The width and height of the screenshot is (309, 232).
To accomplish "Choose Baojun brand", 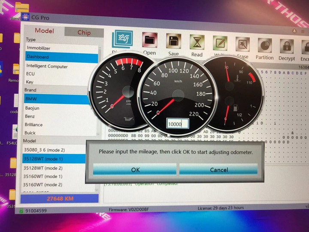I will 57,108.
